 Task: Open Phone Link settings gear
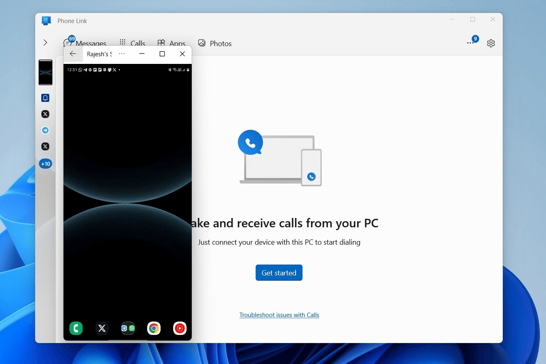[x=491, y=43]
